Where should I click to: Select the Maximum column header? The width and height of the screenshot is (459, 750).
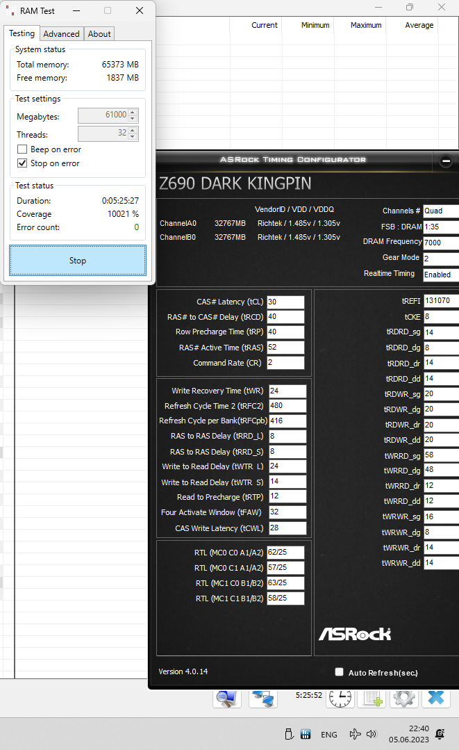click(x=360, y=25)
